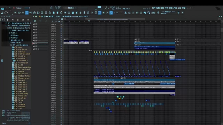Open the 帮助 (Help) menu
223x125 pixels.
click(x=184, y=8)
